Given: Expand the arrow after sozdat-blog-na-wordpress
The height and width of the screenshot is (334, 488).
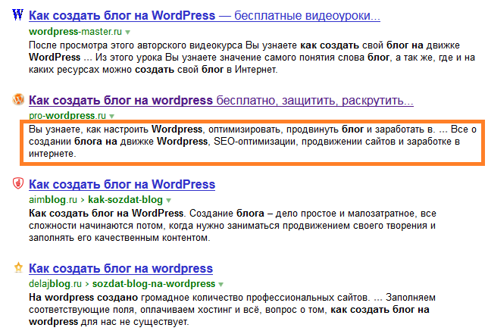Looking at the screenshot, I should click(x=221, y=284).
